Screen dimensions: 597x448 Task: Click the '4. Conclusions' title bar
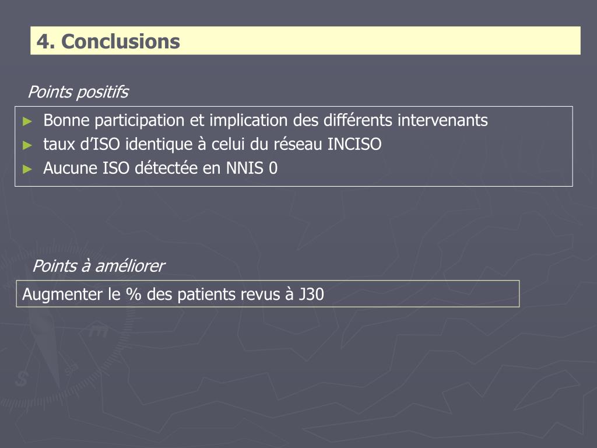tap(305, 40)
